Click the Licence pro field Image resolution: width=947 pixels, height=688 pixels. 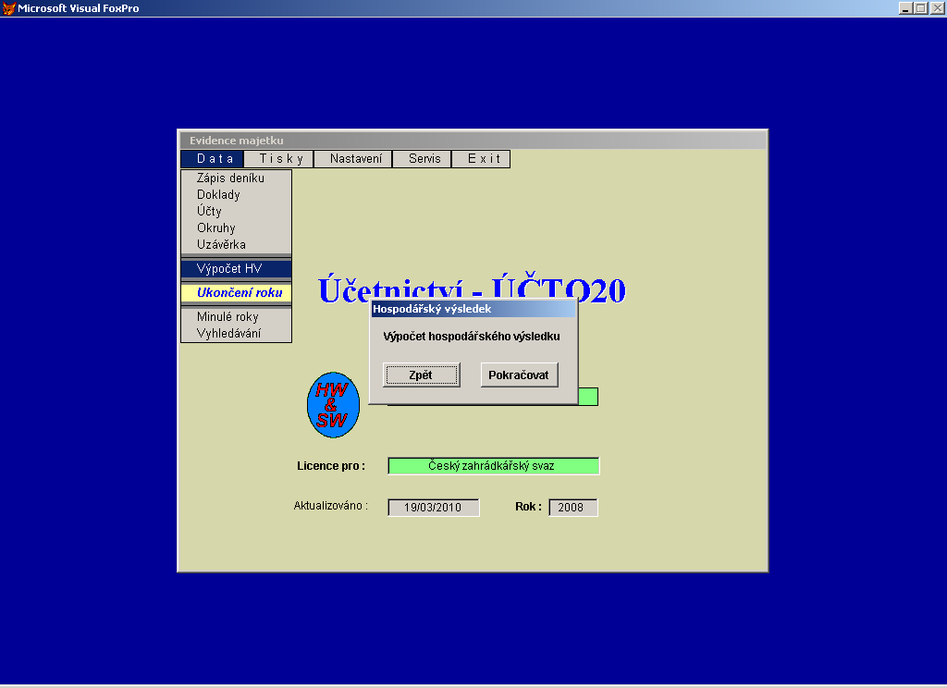(494, 466)
